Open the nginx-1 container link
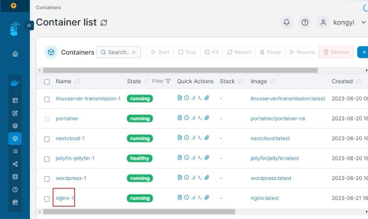 pyautogui.click(x=65, y=198)
